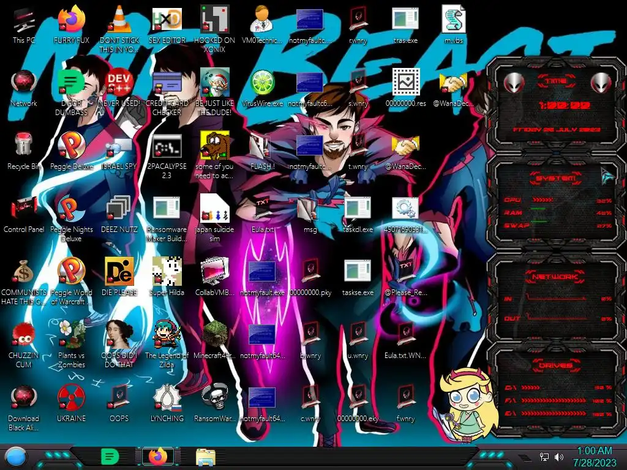Open the LYNCHING noose icon
This screenshot has height=470, width=627.
point(167,403)
